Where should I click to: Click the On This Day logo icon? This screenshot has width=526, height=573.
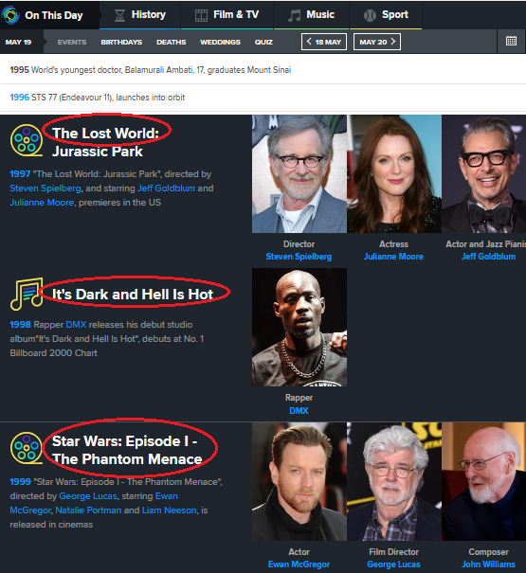pyautogui.click(x=10, y=15)
